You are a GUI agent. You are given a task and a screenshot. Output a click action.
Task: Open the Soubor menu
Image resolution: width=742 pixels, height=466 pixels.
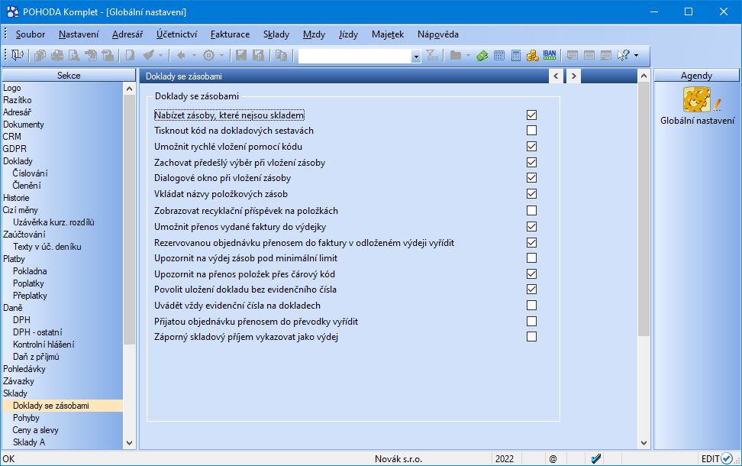coord(31,34)
